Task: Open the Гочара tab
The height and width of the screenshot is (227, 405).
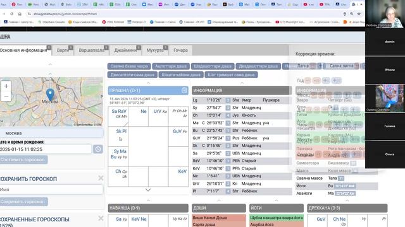Action: [180, 50]
